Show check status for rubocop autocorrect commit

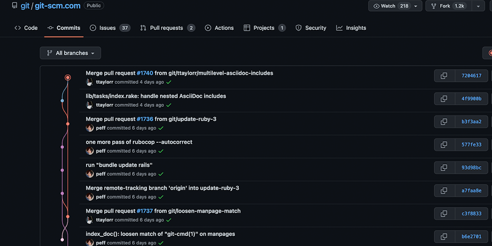click(x=161, y=151)
